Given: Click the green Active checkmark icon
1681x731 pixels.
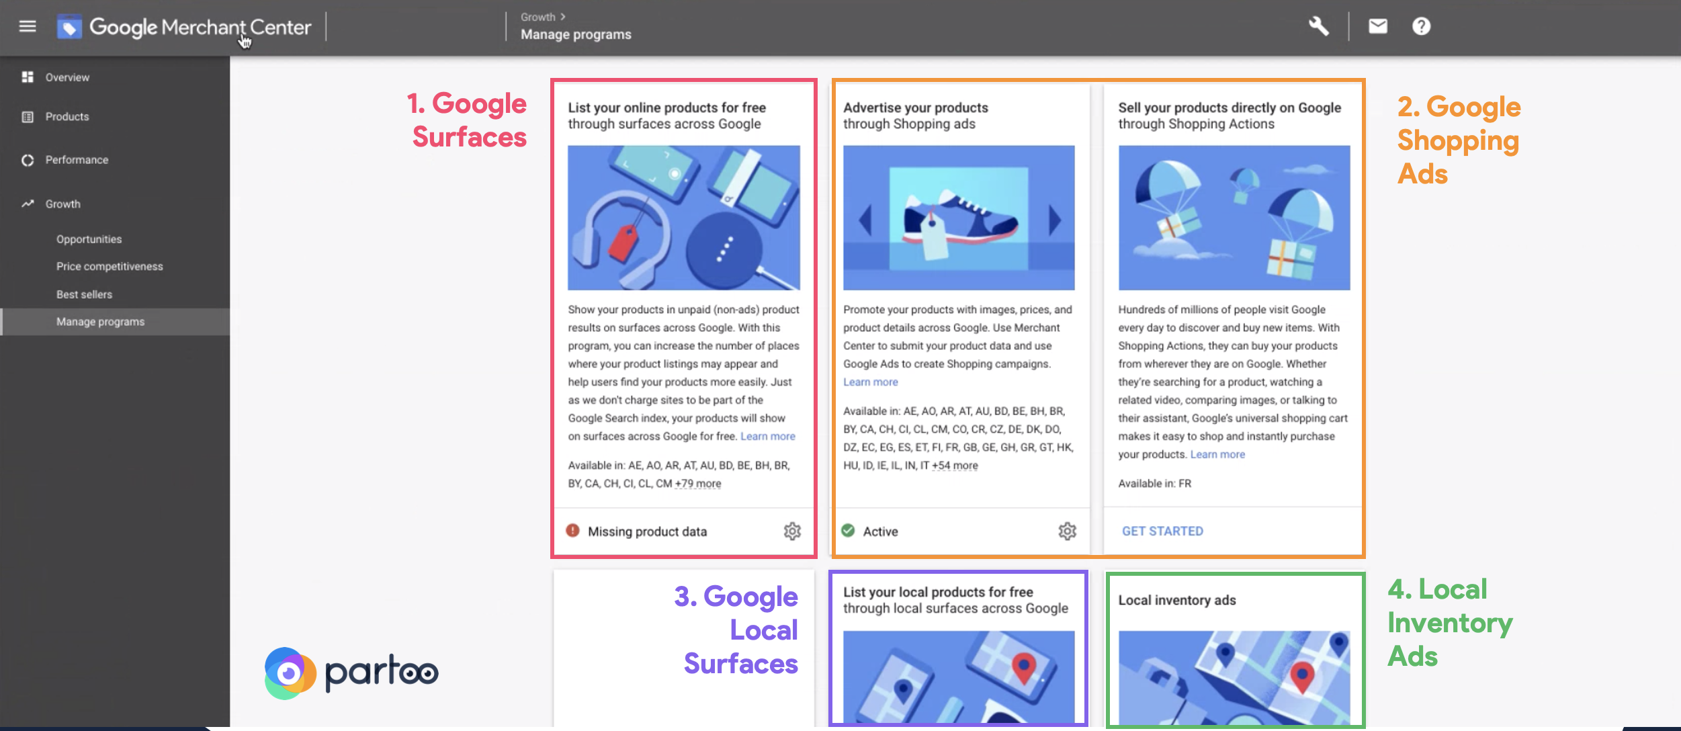Looking at the screenshot, I should pyautogui.click(x=849, y=531).
